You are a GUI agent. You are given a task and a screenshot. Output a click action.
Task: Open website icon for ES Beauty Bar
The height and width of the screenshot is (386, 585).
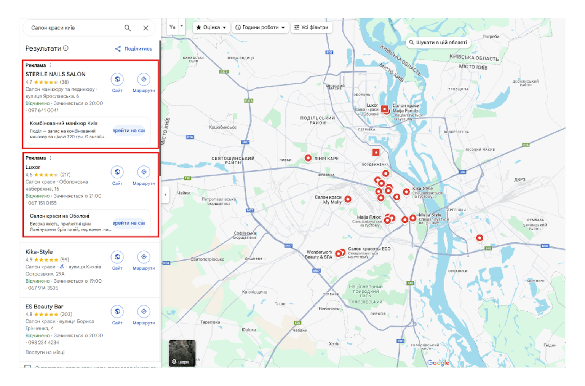click(x=117, y=312)
